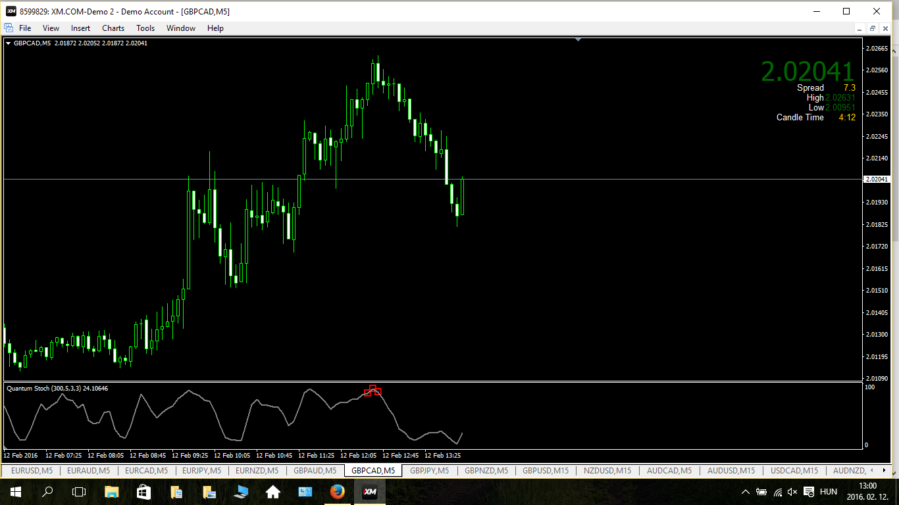Click the Task View taskbar icon
This screenshot has height=505, width=899.
[79, 492]
